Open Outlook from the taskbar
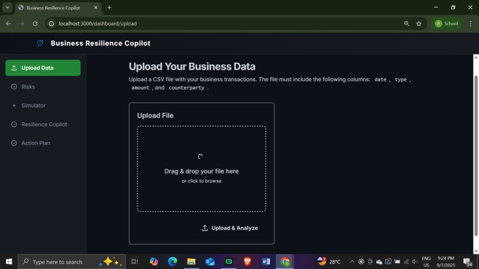 pyautogui.click(x=210, y=262)
